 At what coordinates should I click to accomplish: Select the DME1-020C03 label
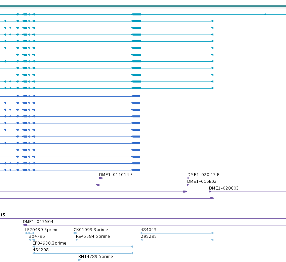pos(223,188)
